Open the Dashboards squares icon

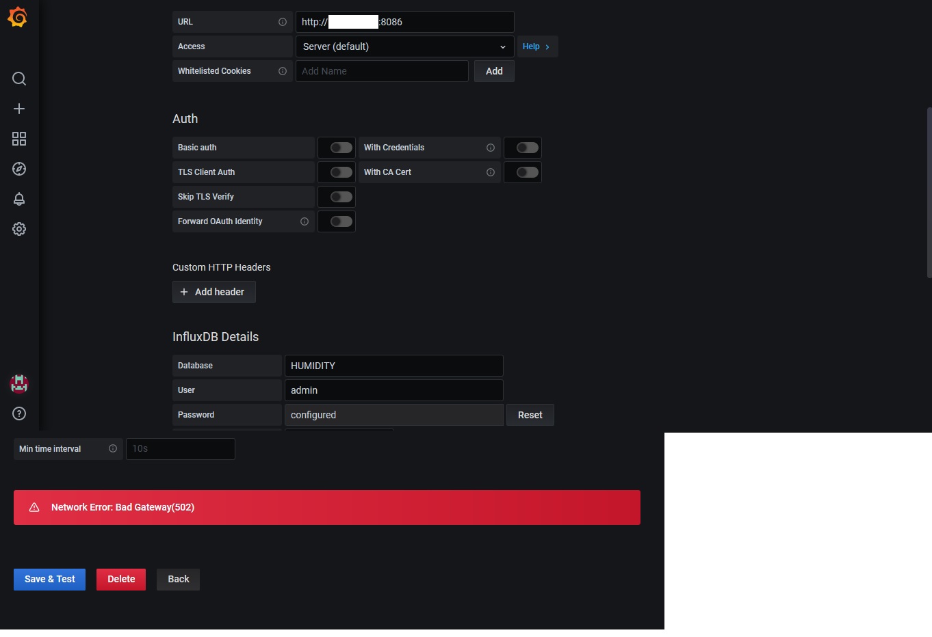(x=19, y=139)
